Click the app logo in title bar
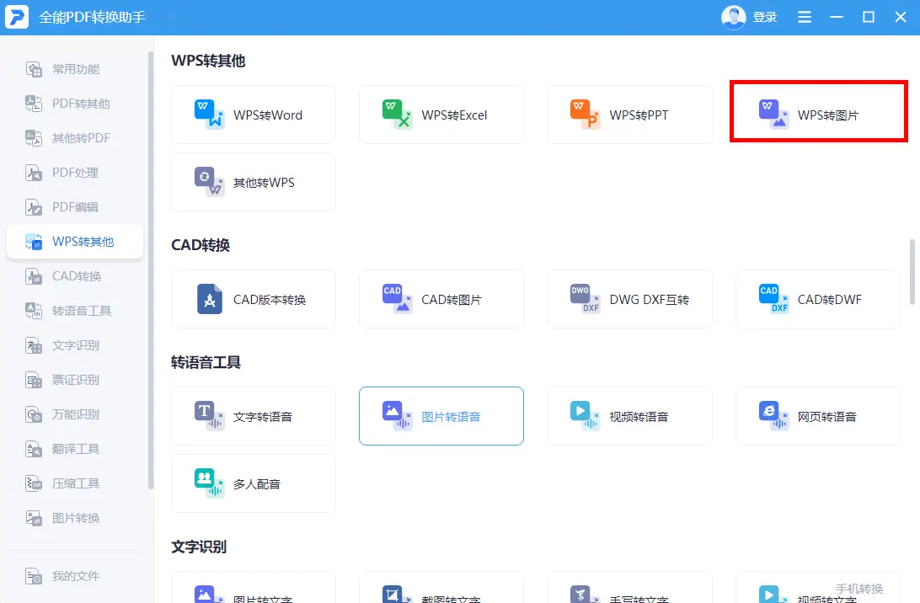The height and width of the screenshot is (603, 920). 17,17
